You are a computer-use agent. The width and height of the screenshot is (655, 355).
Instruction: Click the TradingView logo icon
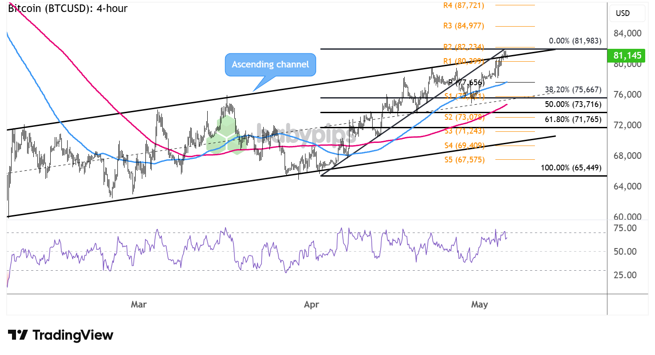[18, 335]
